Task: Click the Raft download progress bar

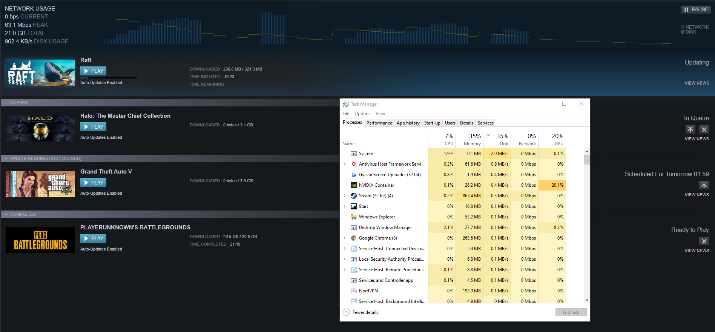Action: pyautogui.click(x=109, y=78)
